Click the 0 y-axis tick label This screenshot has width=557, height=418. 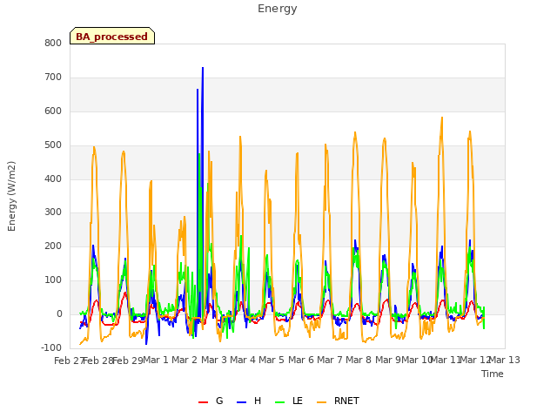click(59, 313)
